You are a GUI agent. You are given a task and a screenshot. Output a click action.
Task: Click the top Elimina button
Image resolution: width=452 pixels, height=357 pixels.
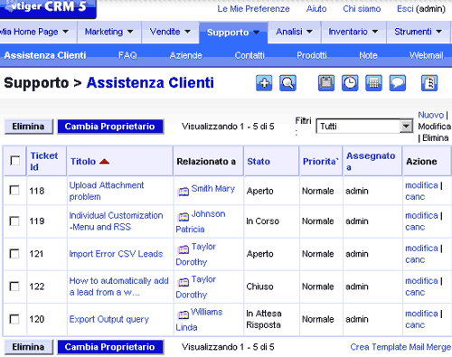29,127
